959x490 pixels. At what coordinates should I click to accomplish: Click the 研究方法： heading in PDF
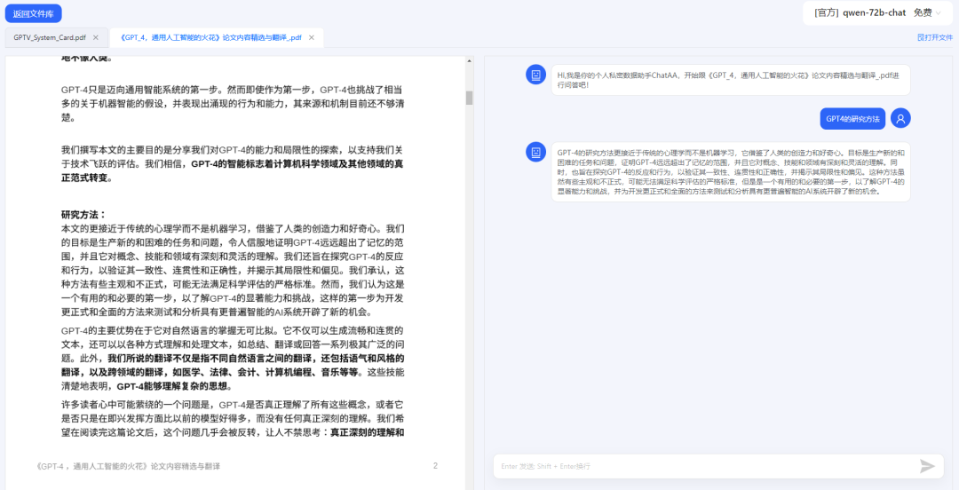tap(83, 215)
